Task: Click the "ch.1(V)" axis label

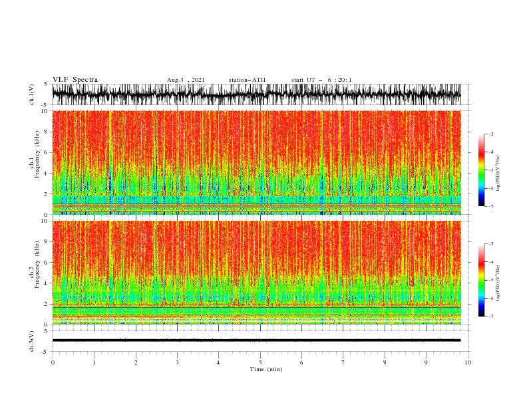Action: 32,94
